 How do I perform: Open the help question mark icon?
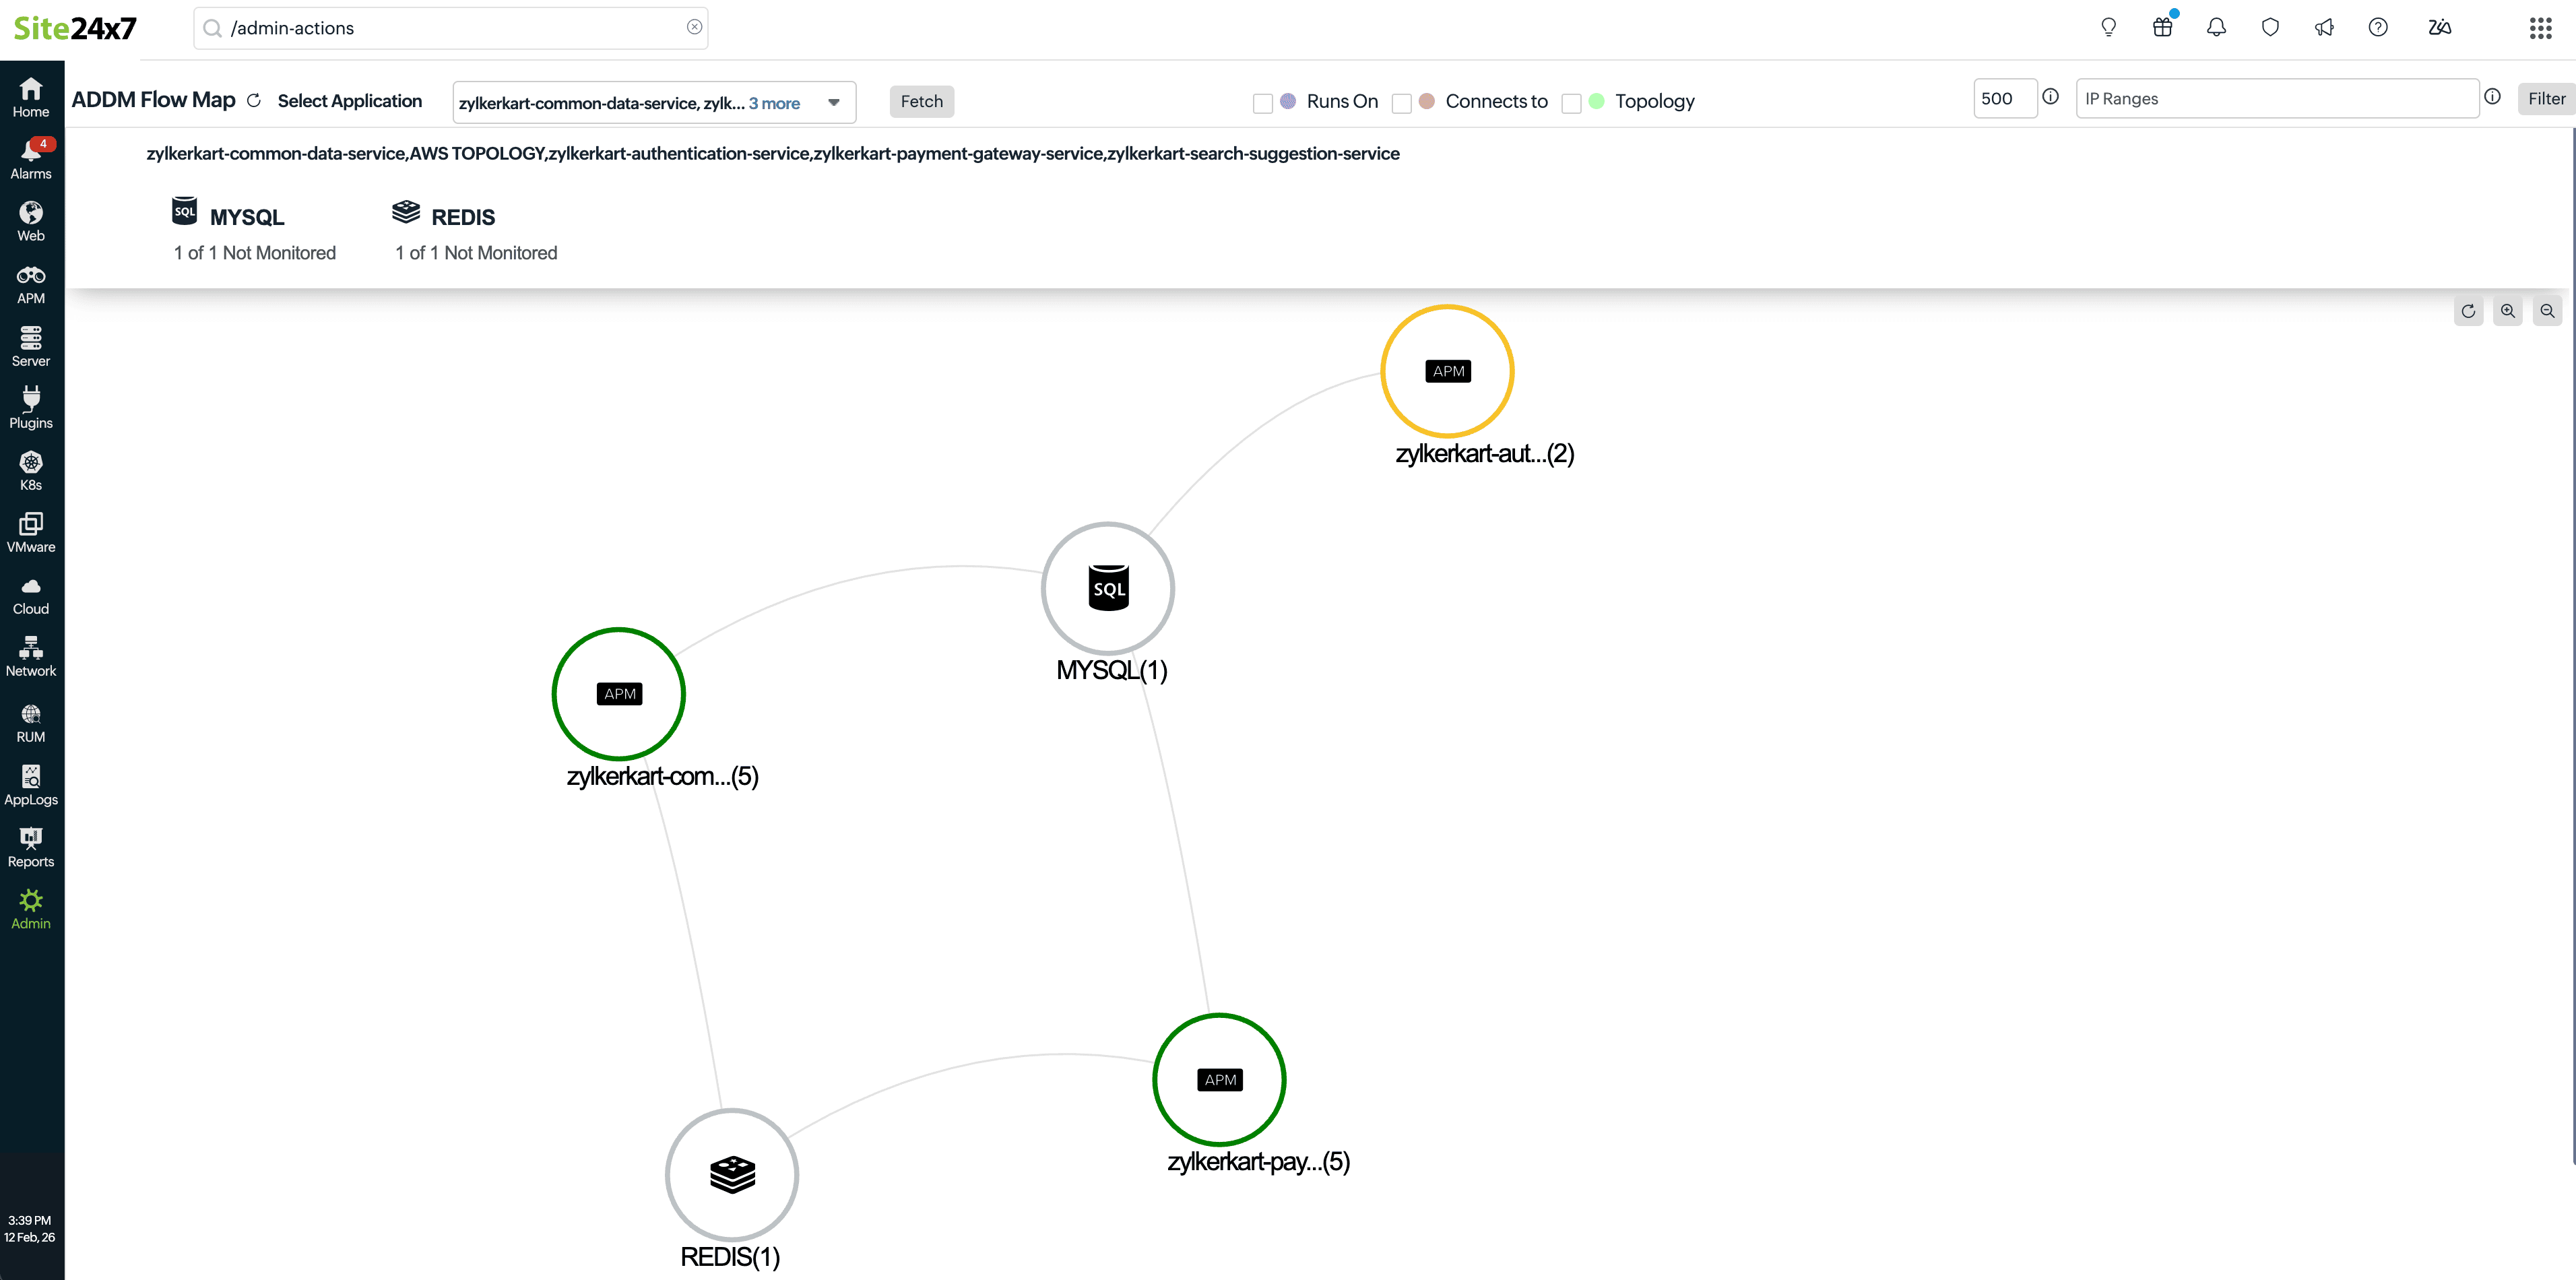[x=2378, y=27]
